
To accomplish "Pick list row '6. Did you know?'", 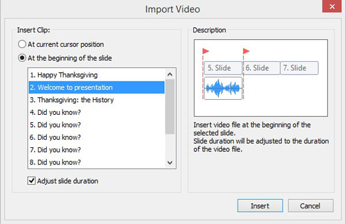I will coord(97,137).
